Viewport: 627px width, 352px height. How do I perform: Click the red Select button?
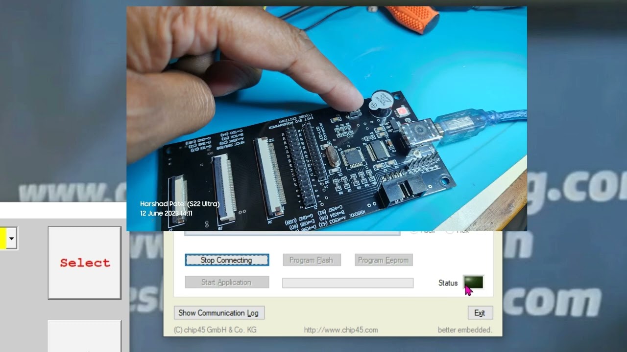click(x=84, y=263)
